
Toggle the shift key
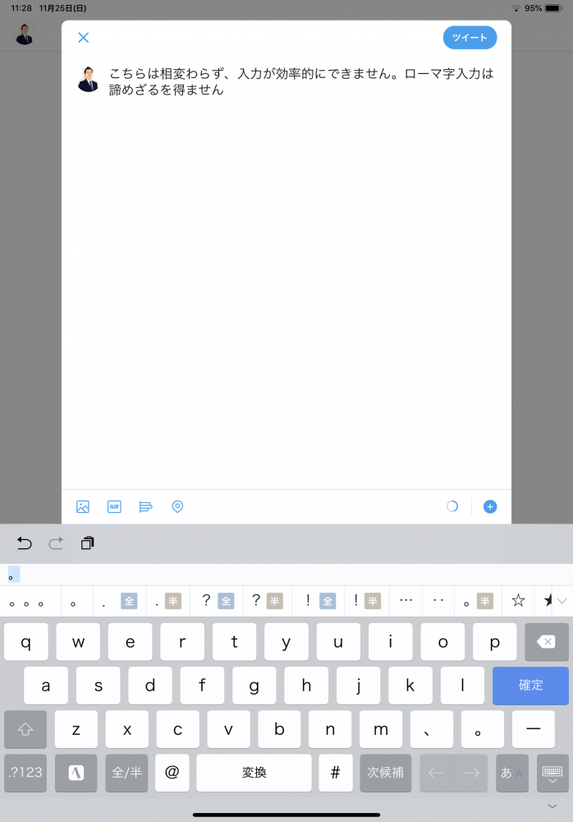coord(25,729)
